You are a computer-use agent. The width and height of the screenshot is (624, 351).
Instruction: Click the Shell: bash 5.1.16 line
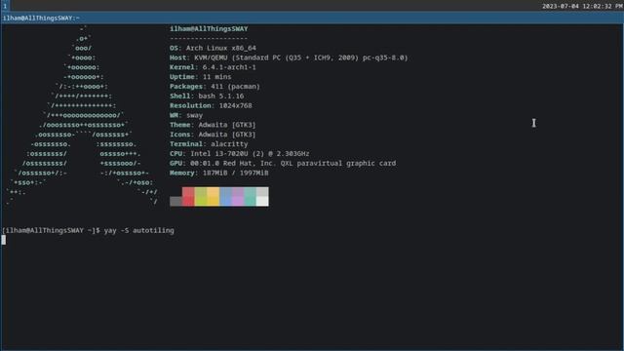coord(207,96)
